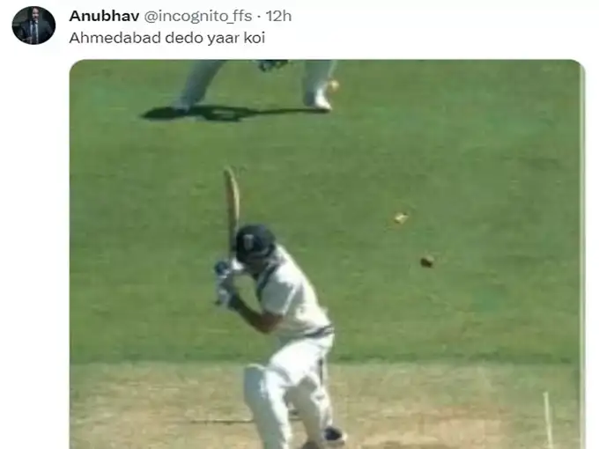Click the batsman's batting gloves

pyautogui.click(x=226, y=282)
